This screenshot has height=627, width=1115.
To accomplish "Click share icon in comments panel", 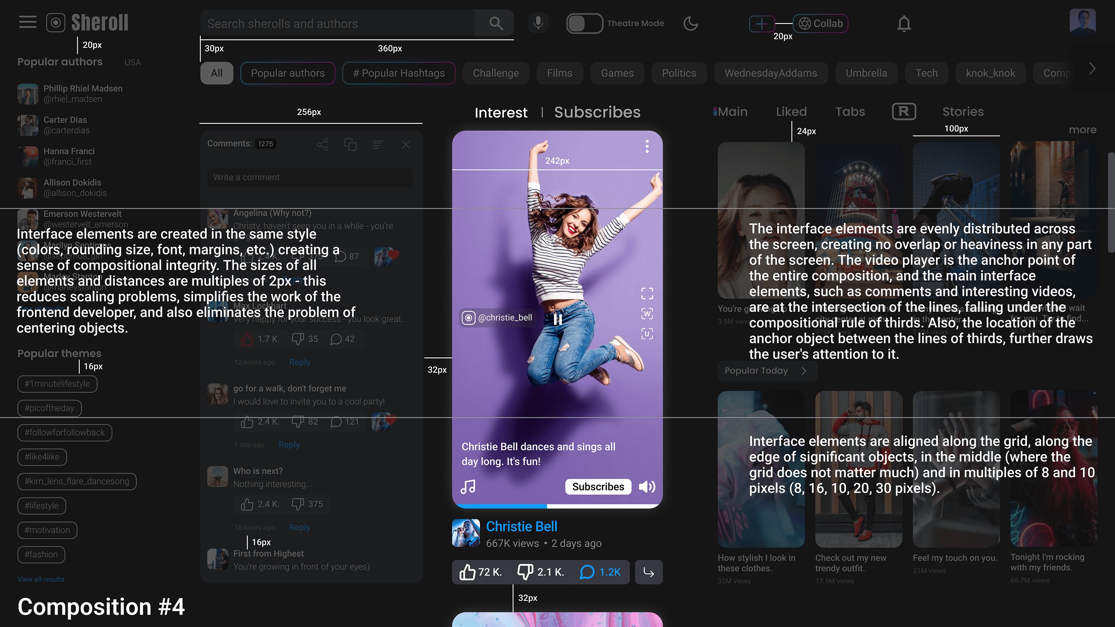I will (323, 145).
